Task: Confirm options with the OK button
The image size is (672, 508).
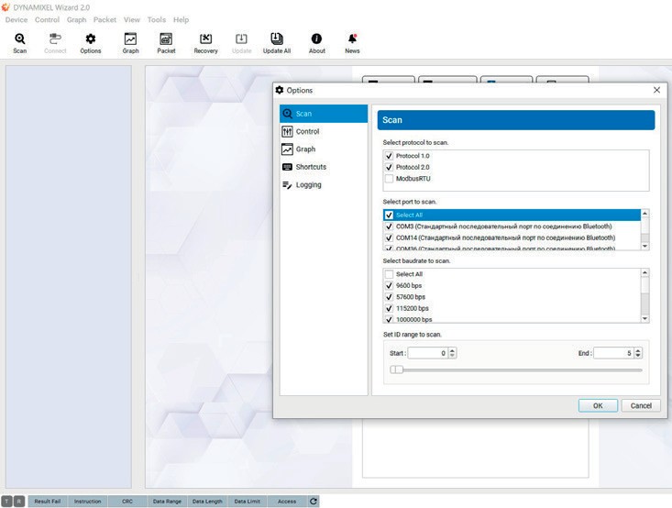Action: pos(597,405)
